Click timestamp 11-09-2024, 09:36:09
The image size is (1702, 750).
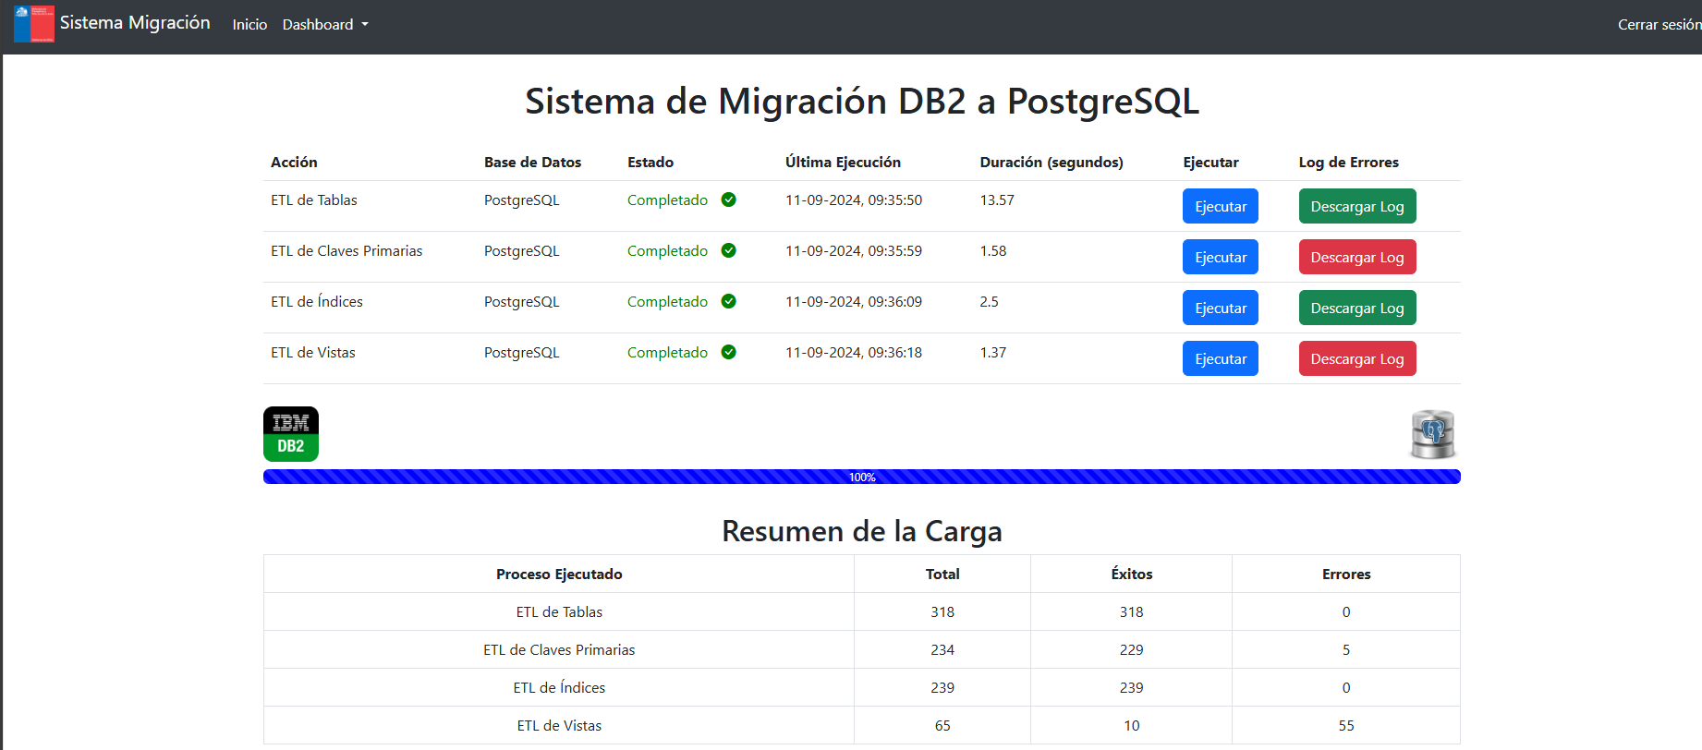click(854, 301)
